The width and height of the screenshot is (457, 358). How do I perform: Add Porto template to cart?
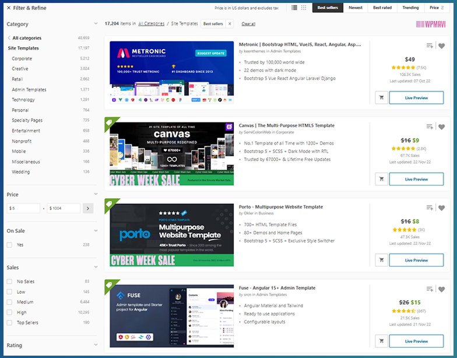(x=381, y=260)
